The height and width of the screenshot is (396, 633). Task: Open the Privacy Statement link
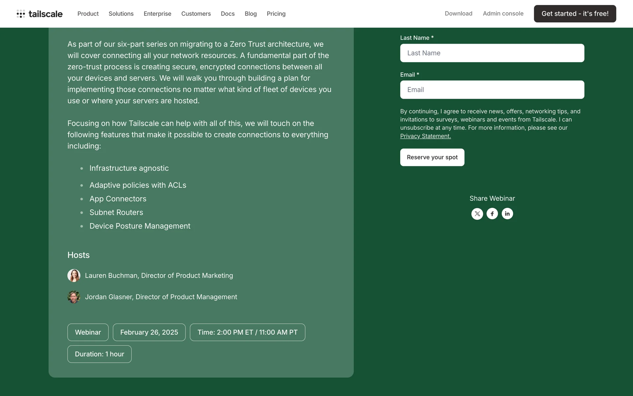click(425, 136)
